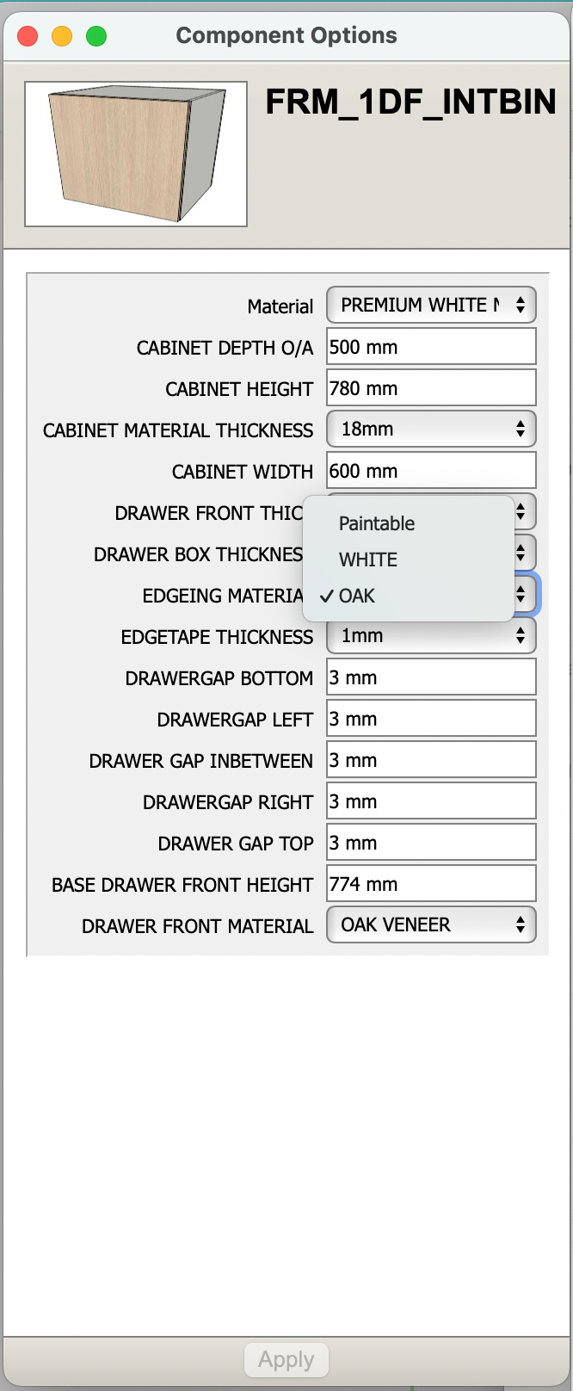Screen dimensions: 573x1391
Task: Open the Material dropdown
Action: click(431, 305)
